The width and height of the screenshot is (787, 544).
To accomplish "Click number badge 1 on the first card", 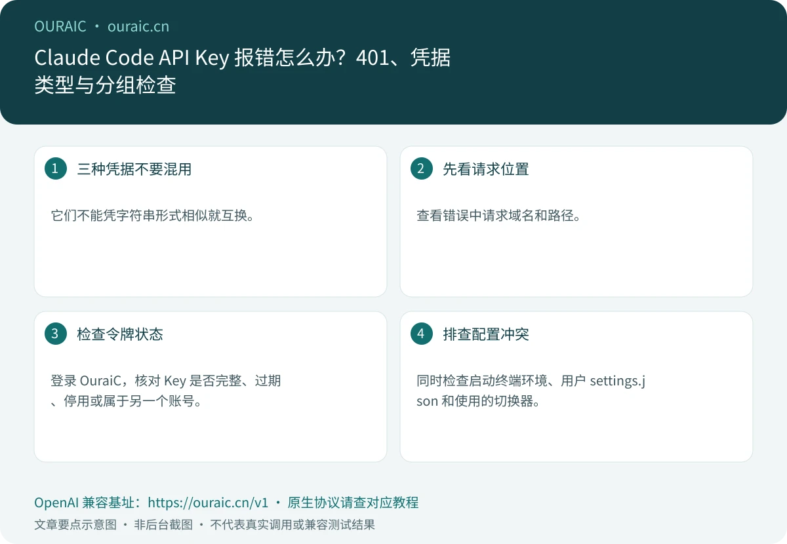I will [x=55, y=168].
